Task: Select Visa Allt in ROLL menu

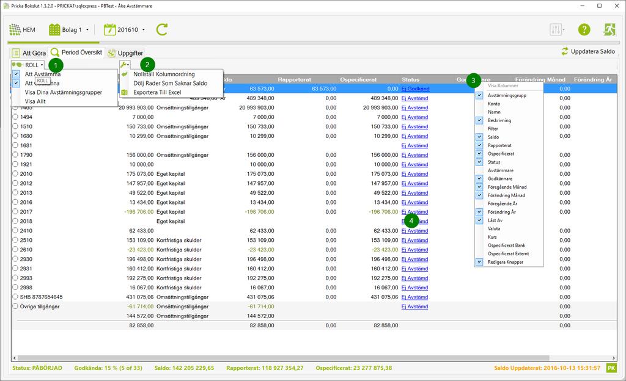Action: [x=35, y=101]
